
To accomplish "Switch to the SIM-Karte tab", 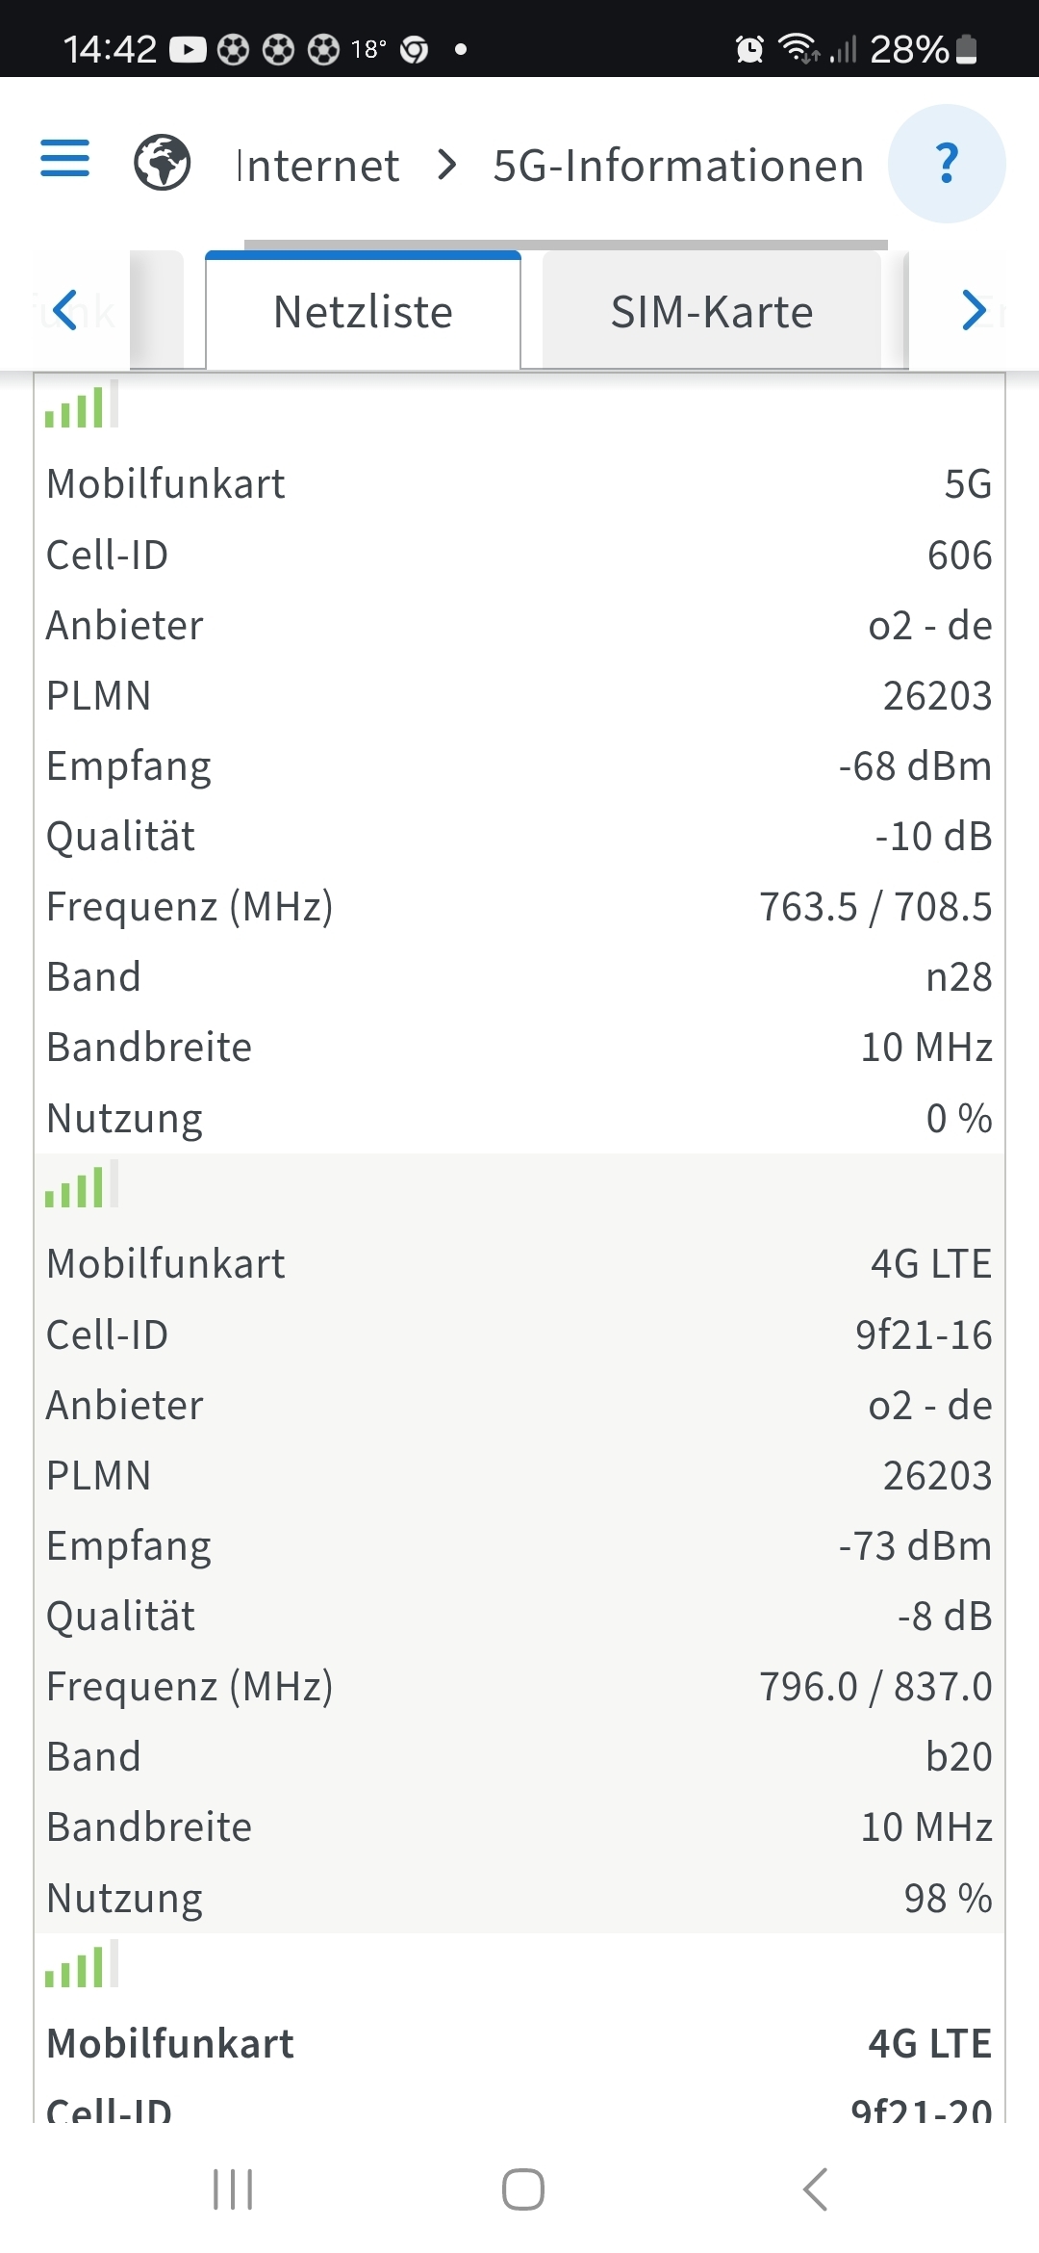I will [712, 312].
